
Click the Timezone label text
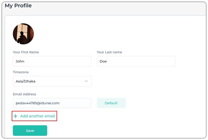(21, 72)
